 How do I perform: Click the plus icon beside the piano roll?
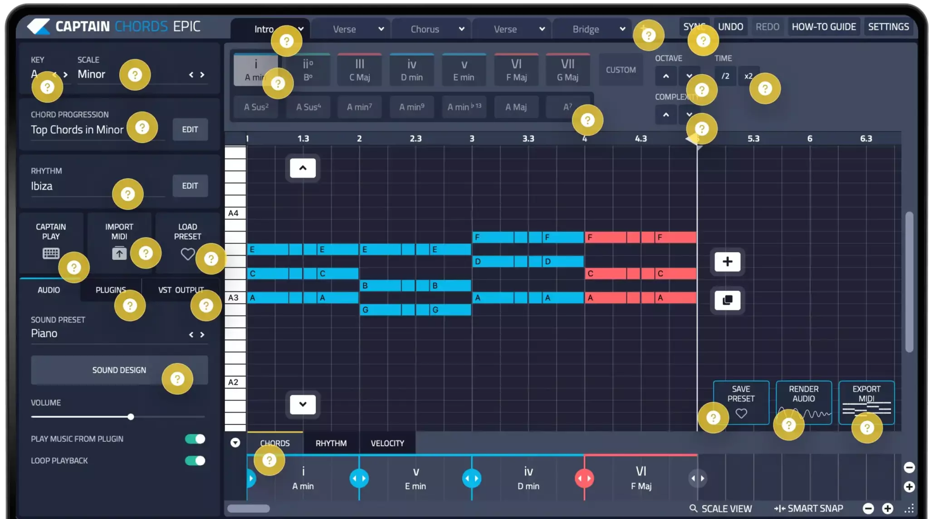click(x=727, y=262)
